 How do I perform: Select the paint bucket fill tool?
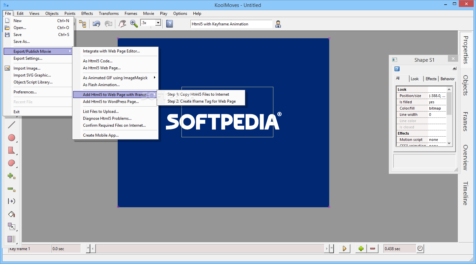coord(12,214)
